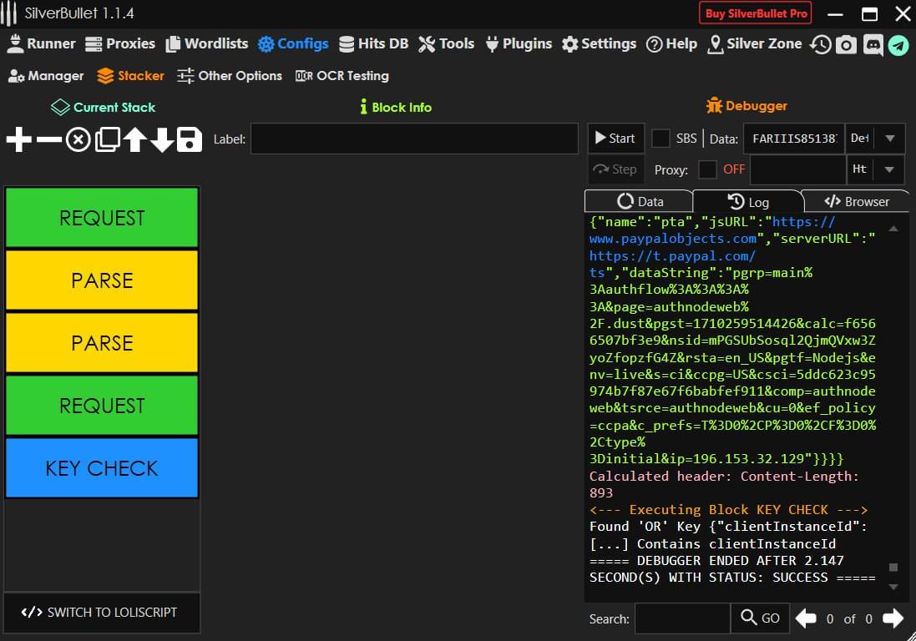Enable the SBS checkbox
The height and width of the screenshot is (641, 916).
point(660,139)
